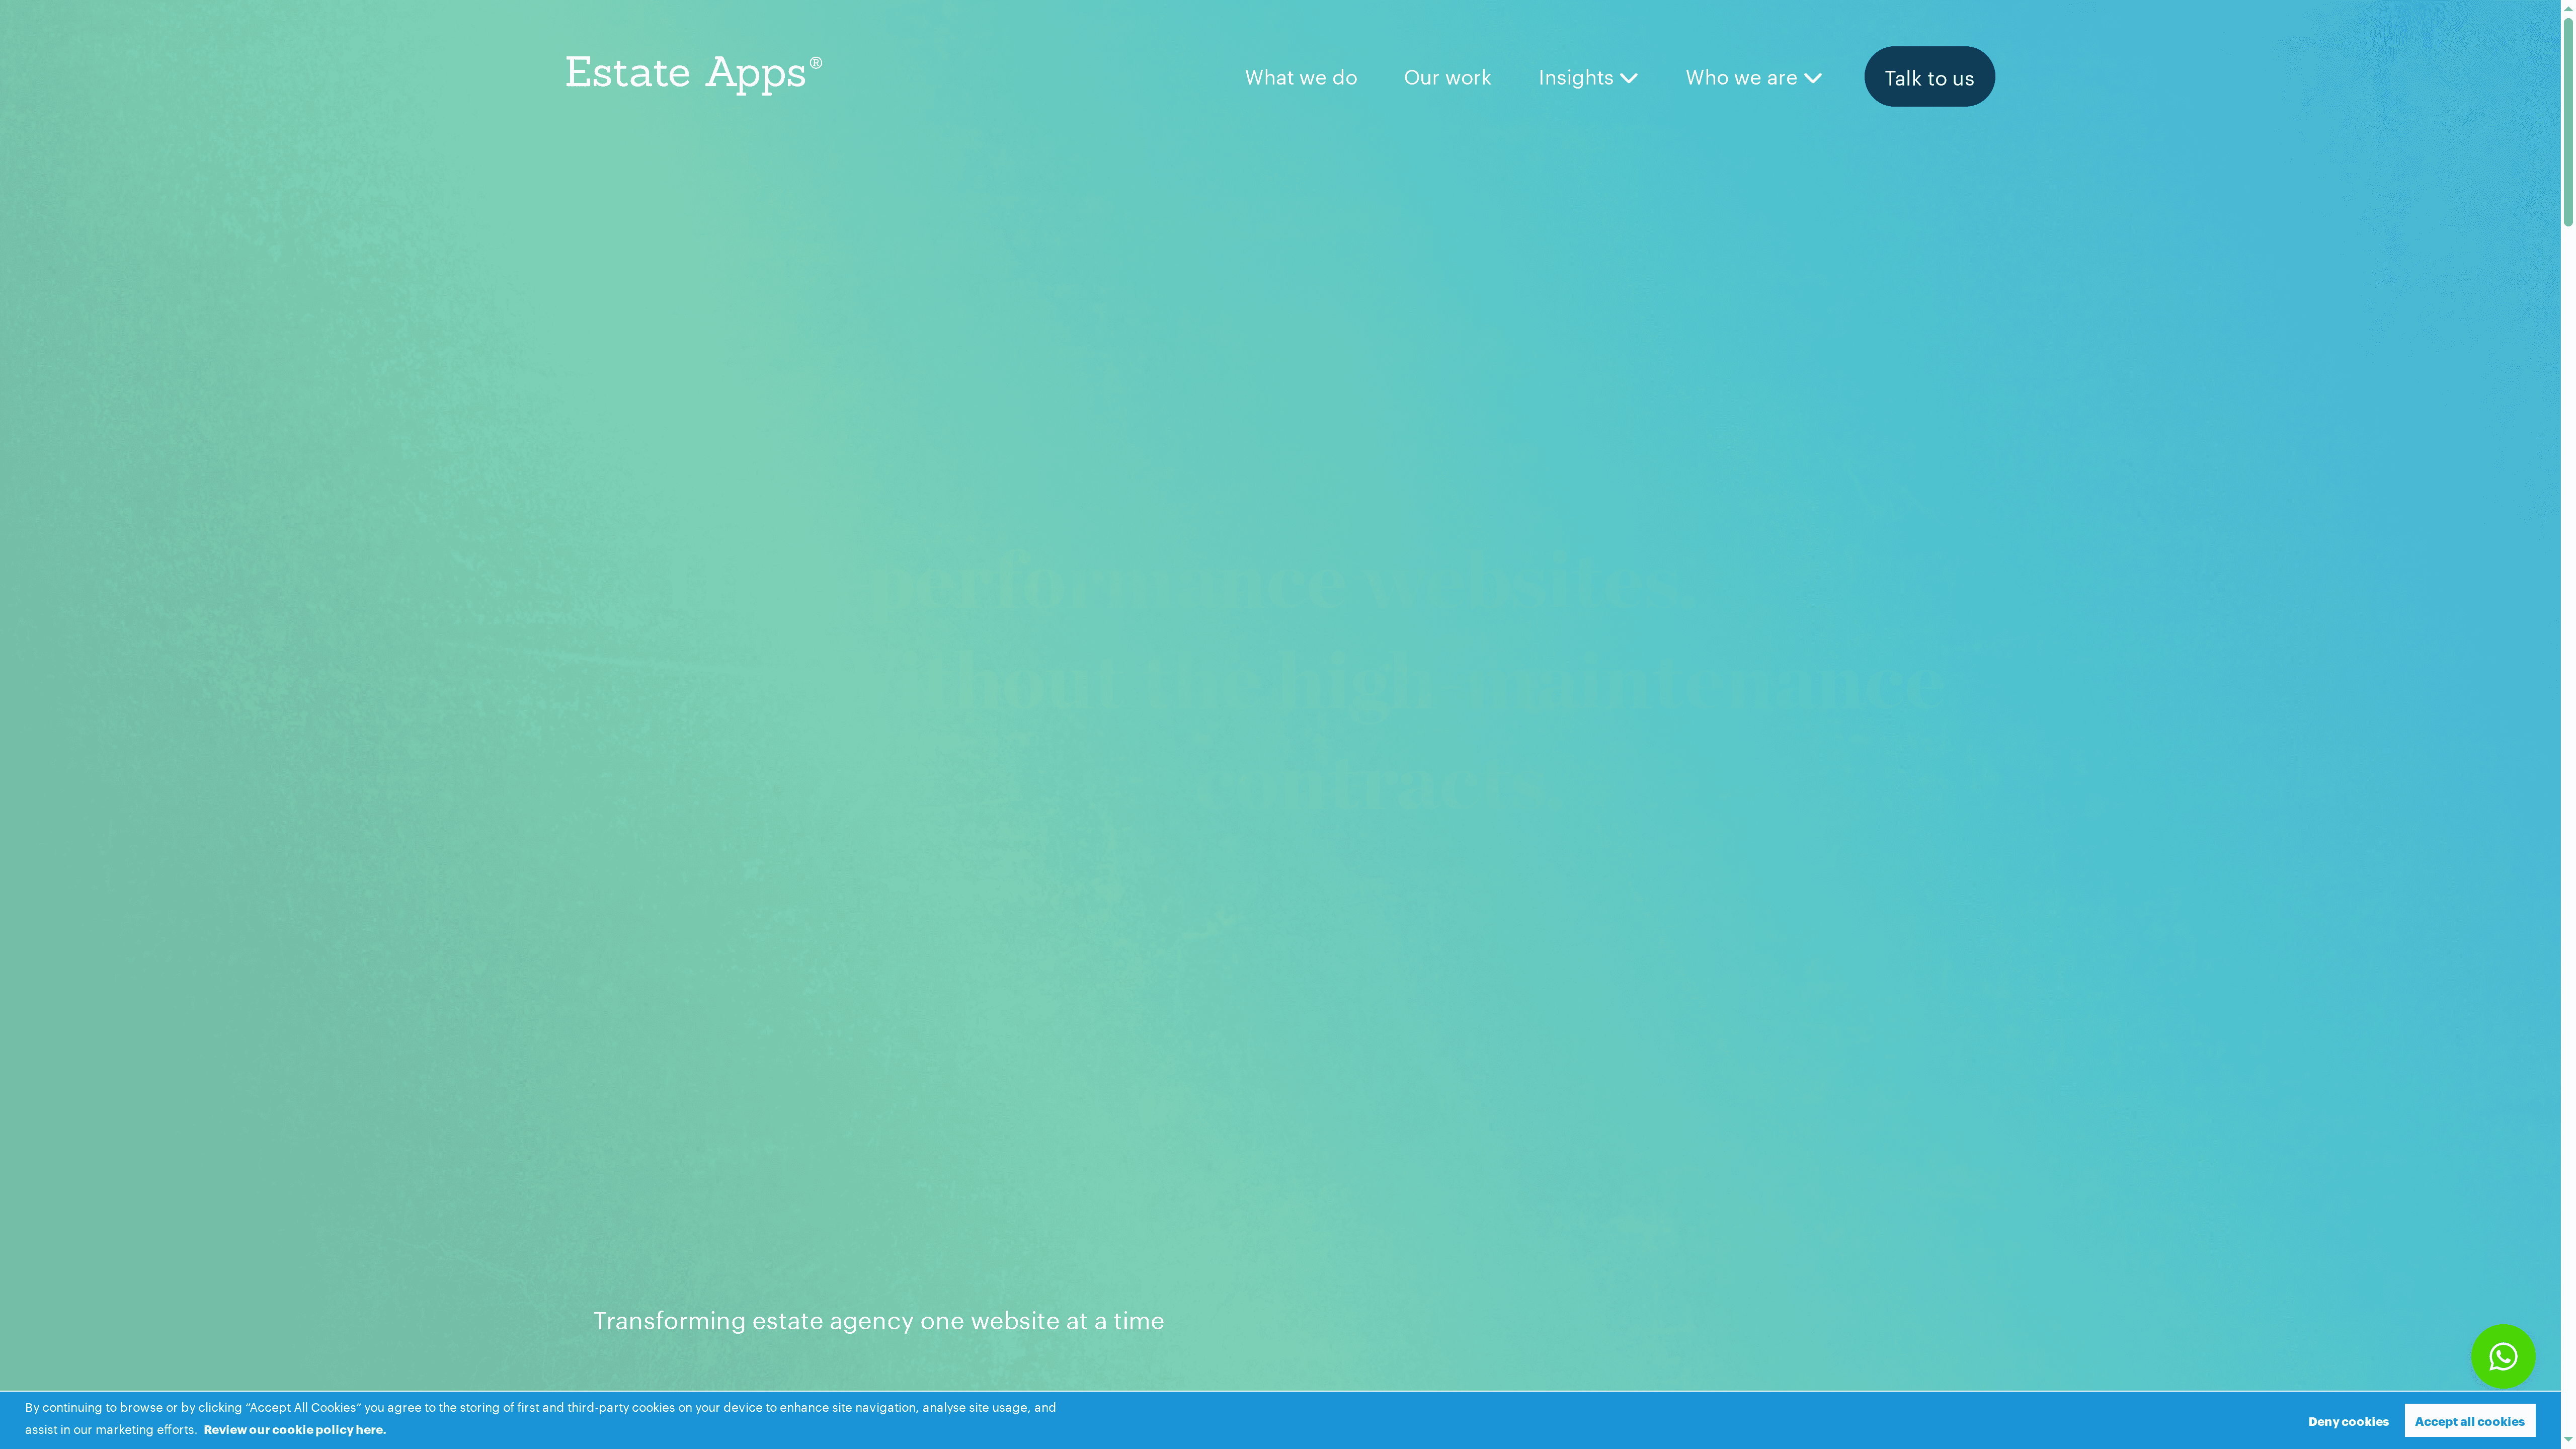2576x1449 pixels.
Task: Open the Our work page
Action: 1447,77
